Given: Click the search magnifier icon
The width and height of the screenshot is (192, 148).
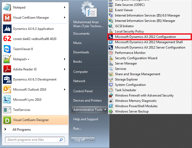Looking at the screenshot, I should pos(61,139).
